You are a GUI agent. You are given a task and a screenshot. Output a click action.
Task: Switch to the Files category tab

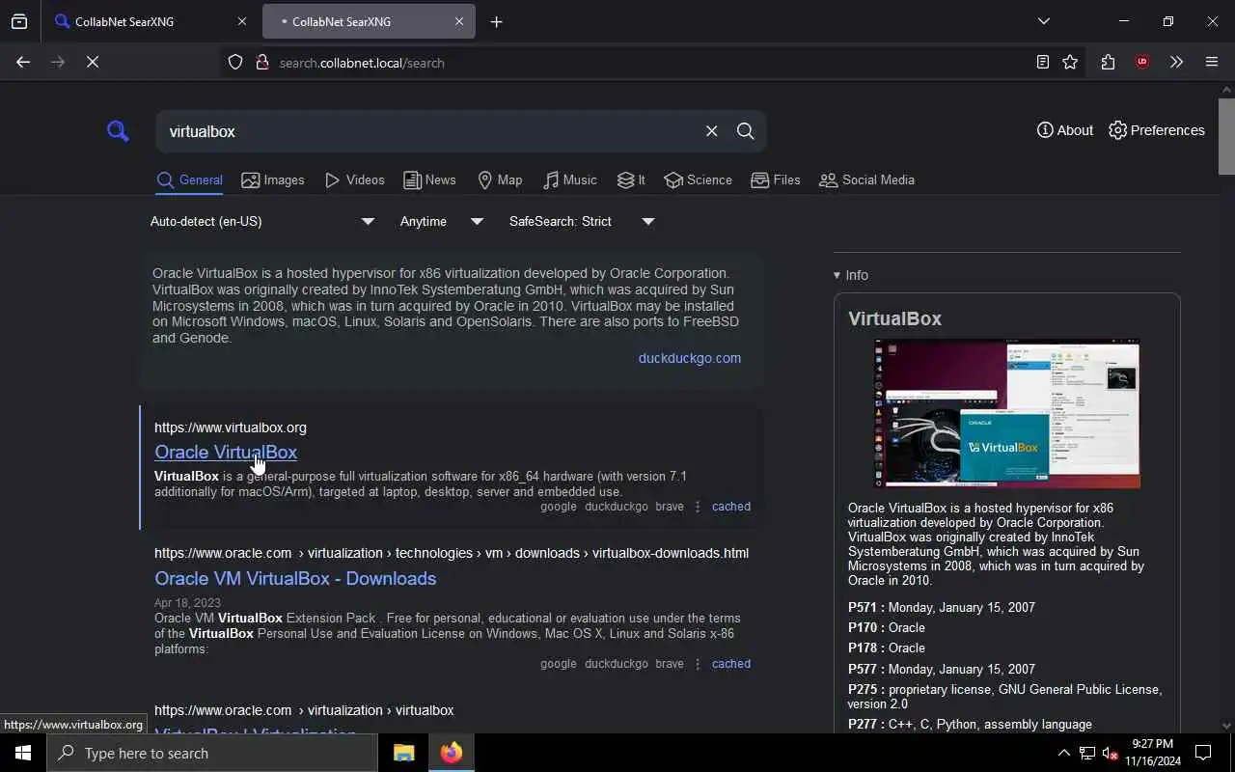(x=776, y=180)
